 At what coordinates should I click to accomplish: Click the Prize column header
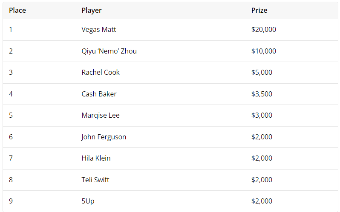pos(259,10)
